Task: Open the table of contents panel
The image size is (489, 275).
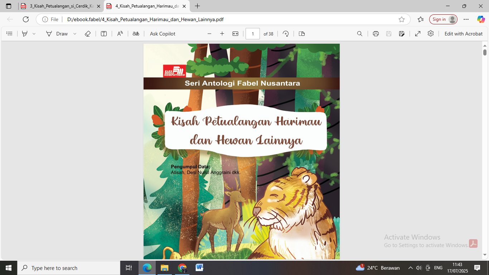Action: click(9, 33)
